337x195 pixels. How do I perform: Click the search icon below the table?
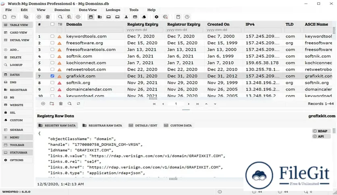70,104
